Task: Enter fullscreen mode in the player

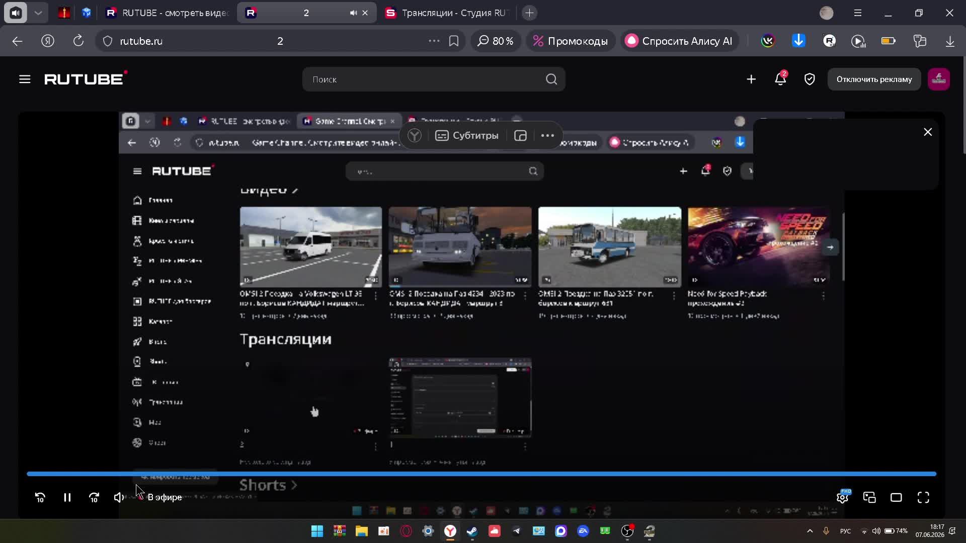Action: [x=923, y=498]
